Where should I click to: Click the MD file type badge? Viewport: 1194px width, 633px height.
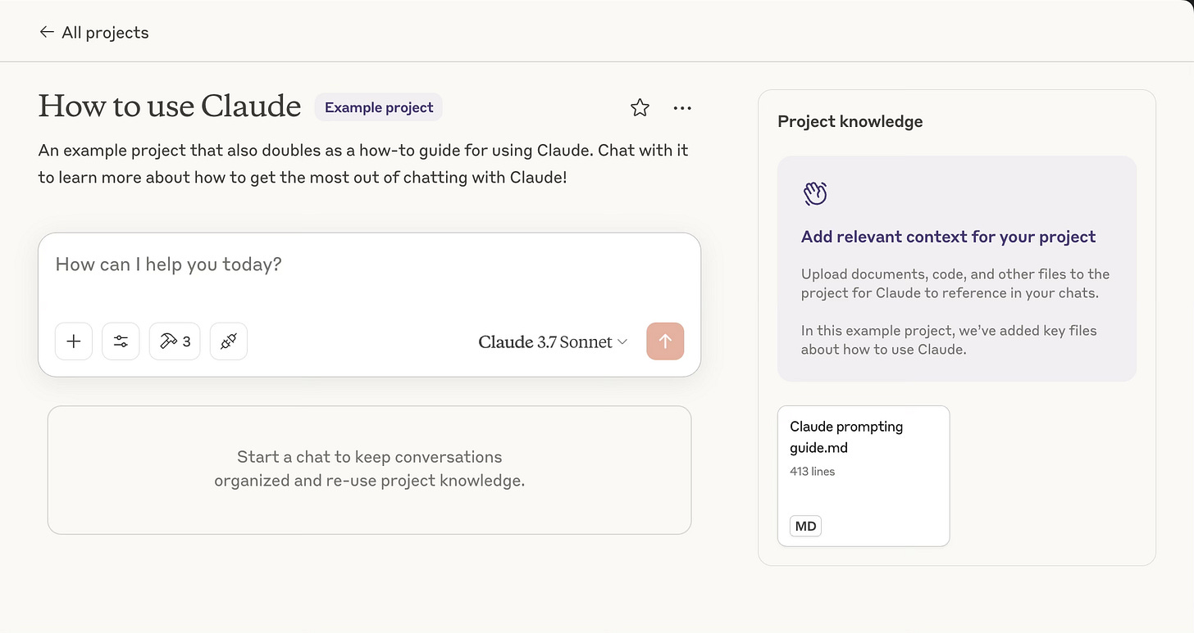[805, 526]
